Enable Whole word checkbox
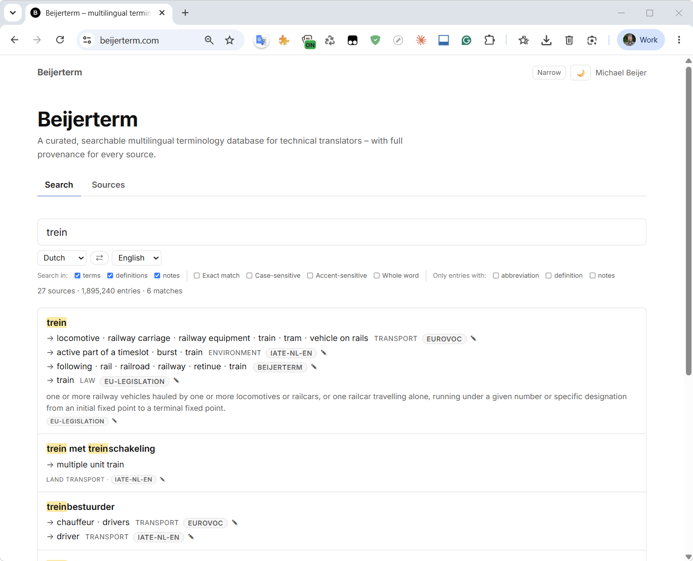Viewport: 693px width, 561px height. [377, 276]
